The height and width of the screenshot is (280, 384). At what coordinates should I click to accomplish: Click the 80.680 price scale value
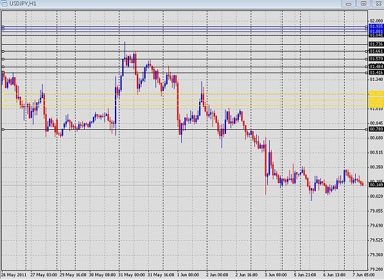[x=376, y=138]
